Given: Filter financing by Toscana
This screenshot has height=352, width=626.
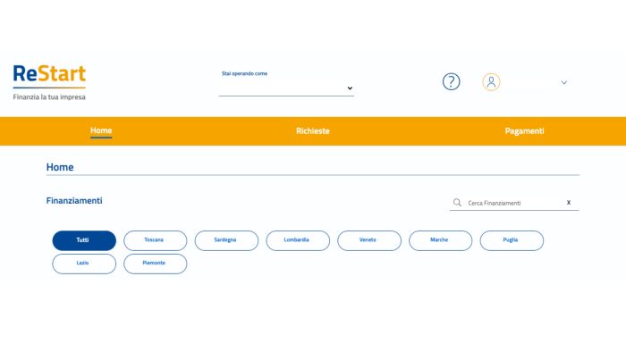Looking at the screenshot, I should (x=156, y=240).
